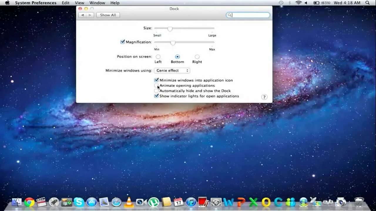Open the Help question mark button

coord(264,97)
